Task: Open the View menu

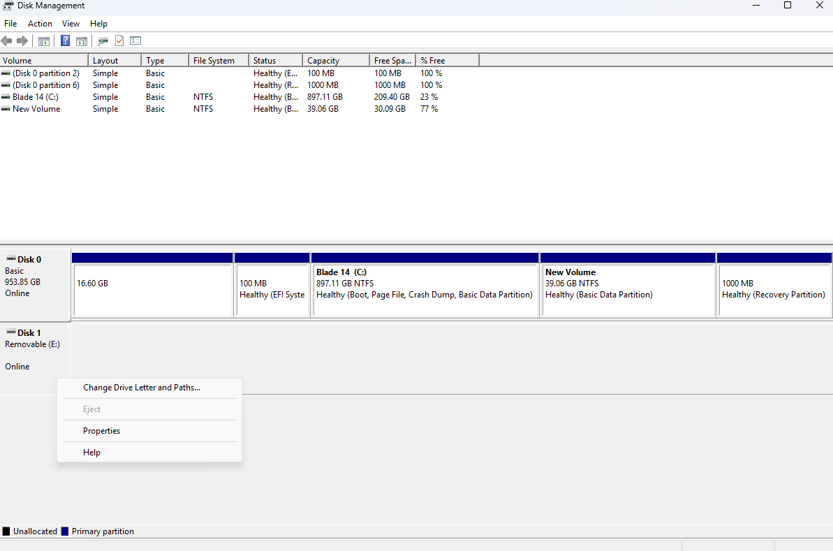Action: pos(71,23)
